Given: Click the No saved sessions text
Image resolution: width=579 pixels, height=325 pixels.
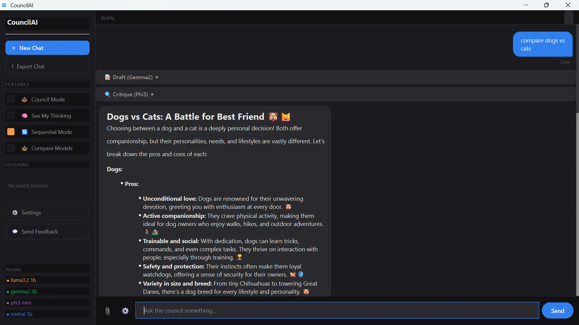Looking at the screenshot, I should click(x=28, y=186).
